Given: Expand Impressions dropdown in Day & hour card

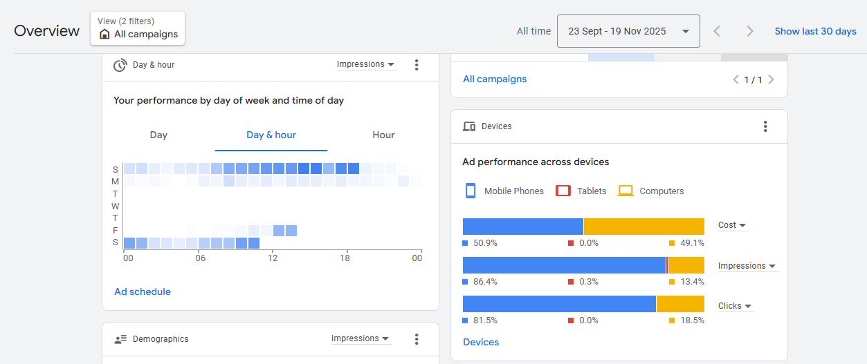Looking at the screenshot, I should click(x=366, y=64).
